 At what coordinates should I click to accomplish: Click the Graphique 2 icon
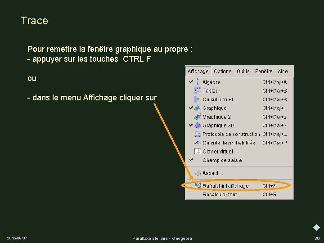[198, 117]
